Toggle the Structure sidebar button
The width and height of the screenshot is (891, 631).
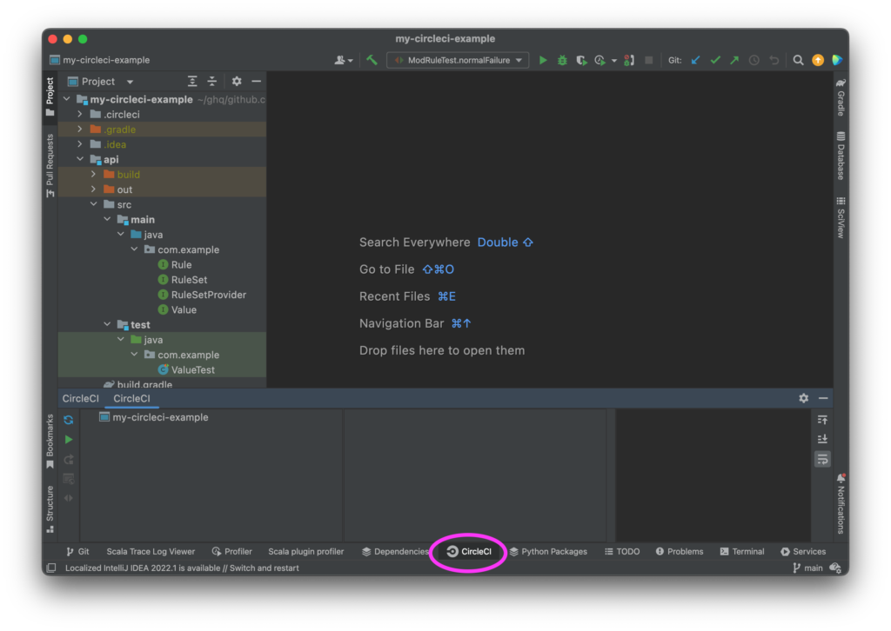50,509
